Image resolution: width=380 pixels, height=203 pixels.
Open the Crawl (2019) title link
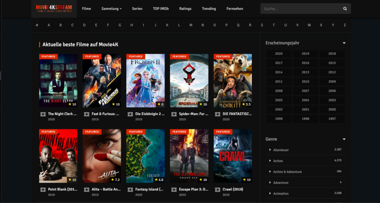point(233,190)
